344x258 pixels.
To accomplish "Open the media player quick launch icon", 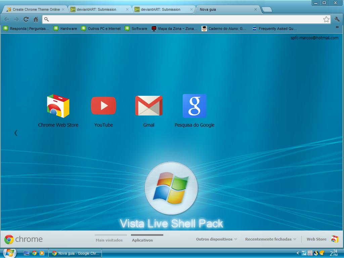I will pyautogui.click(x=42, y=253).
